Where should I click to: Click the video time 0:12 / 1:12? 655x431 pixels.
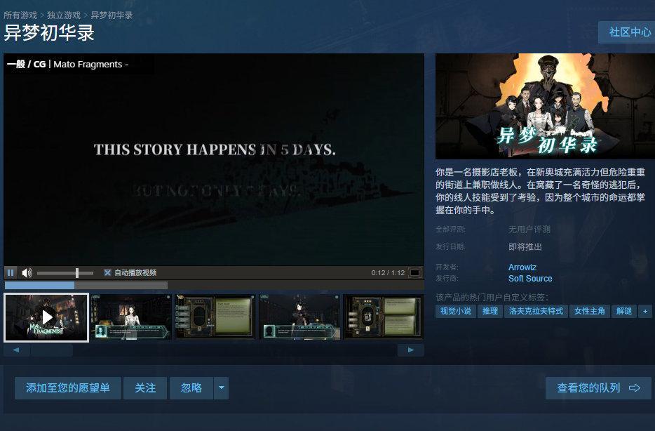click(x=388, y=273)
